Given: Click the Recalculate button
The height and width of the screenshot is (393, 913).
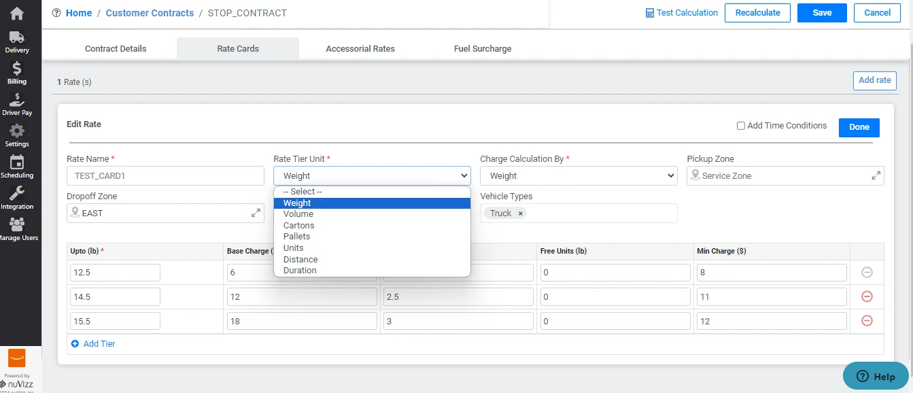Looking at the screenshot, I should [757, 13].
